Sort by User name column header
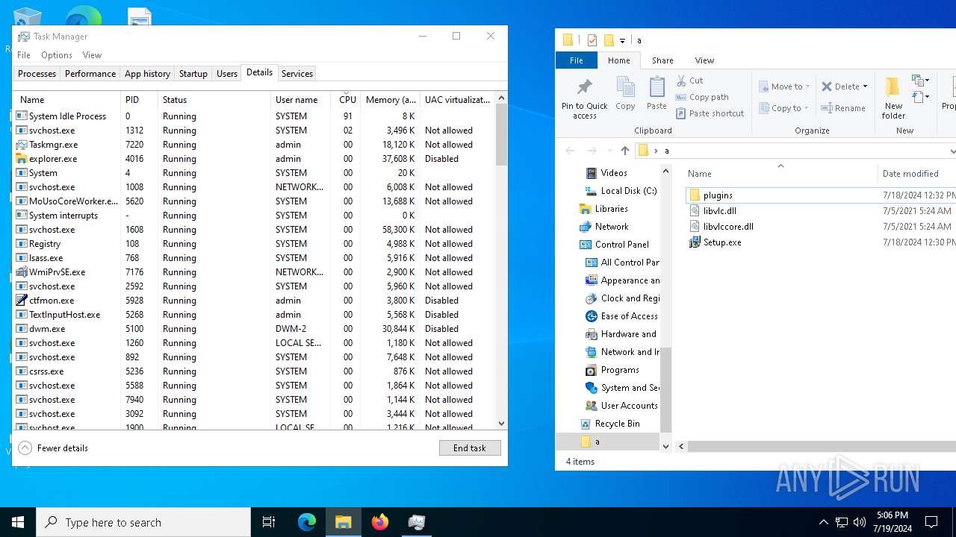Screen dimensions: 956x537 click(x=300, y=100)
